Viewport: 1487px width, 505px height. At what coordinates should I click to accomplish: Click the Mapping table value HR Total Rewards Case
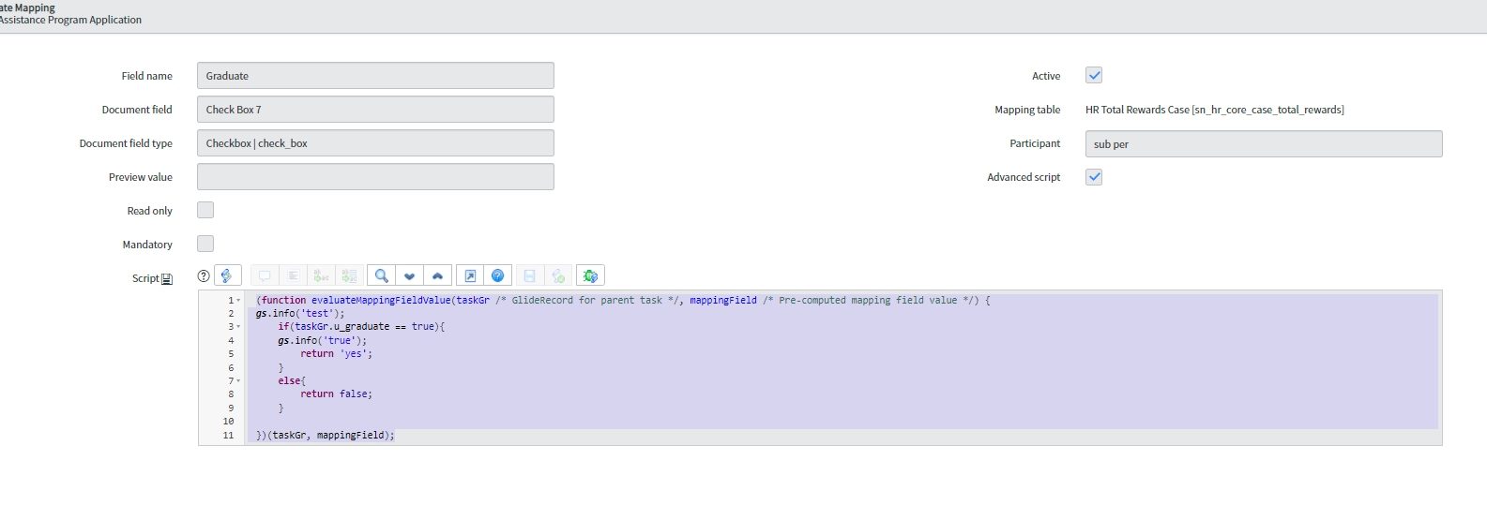[x=1214, y=110]
